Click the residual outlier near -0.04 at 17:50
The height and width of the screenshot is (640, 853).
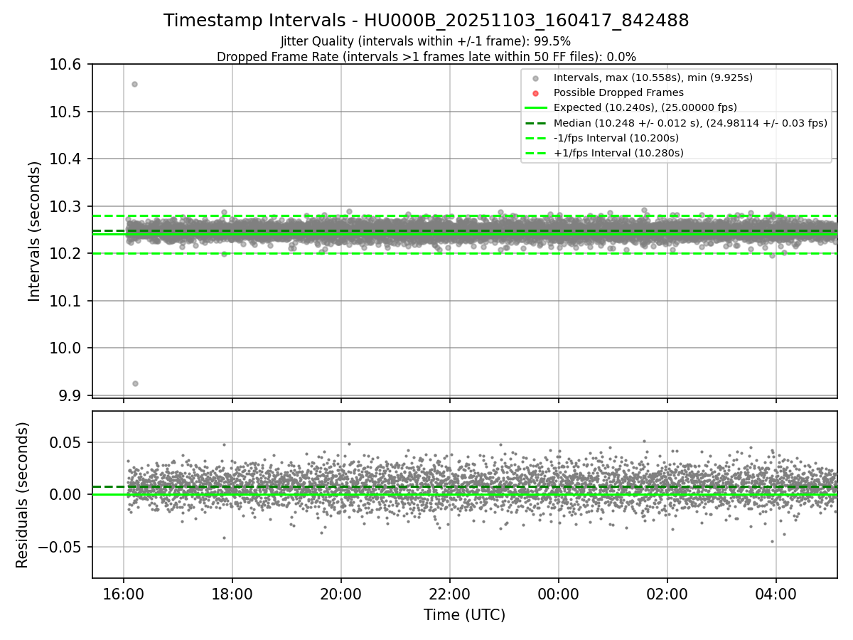(224, 538)
